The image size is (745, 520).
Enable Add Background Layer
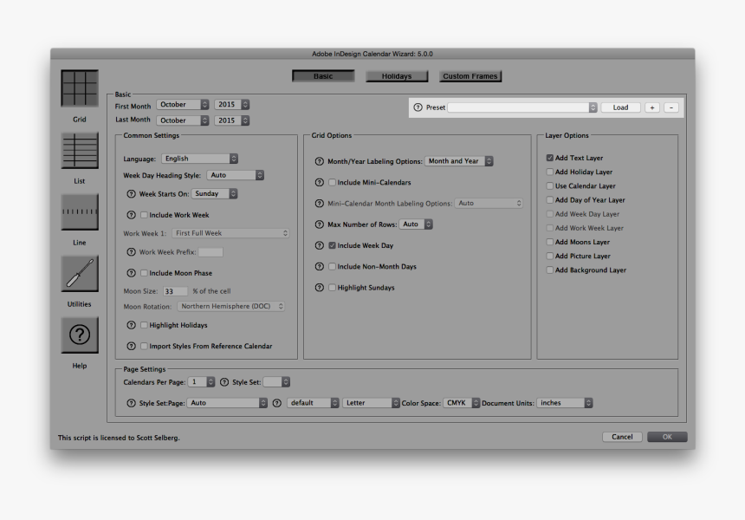click(550, 270)
